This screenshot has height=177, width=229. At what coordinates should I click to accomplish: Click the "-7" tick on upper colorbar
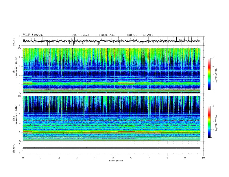tap(213, 90)
